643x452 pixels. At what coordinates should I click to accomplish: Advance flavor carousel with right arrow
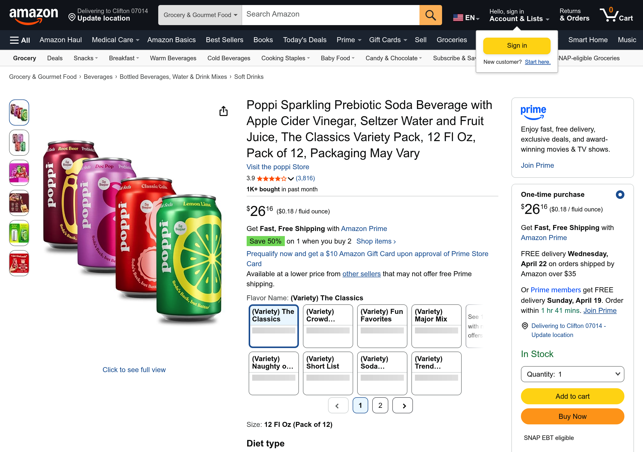tap(402, 405)
